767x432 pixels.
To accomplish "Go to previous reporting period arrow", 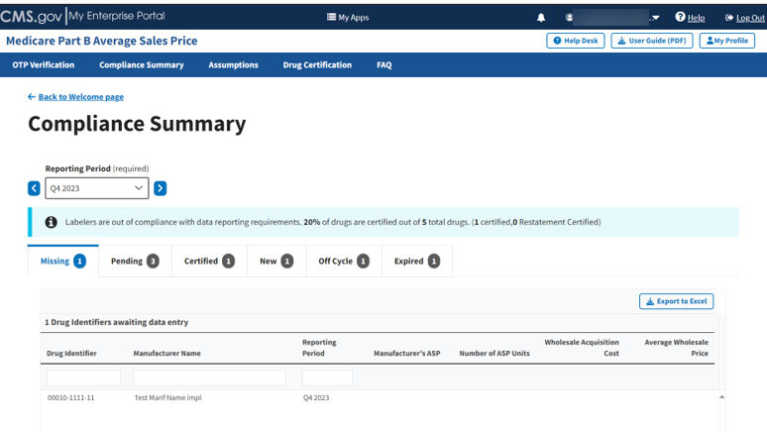I will click(x=34, y=188).
